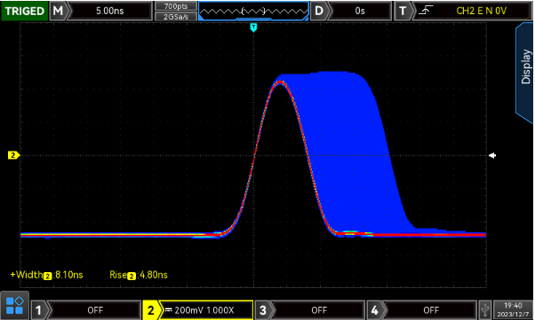The height and width of the screenshot is (320, 535).
Task: Click the USB connection status icon
Action: (x=485, y=310)
